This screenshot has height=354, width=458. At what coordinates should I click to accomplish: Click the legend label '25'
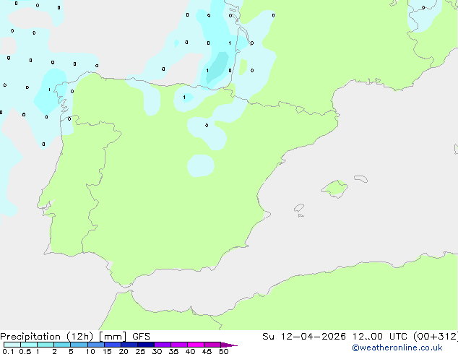pos(140,351)
